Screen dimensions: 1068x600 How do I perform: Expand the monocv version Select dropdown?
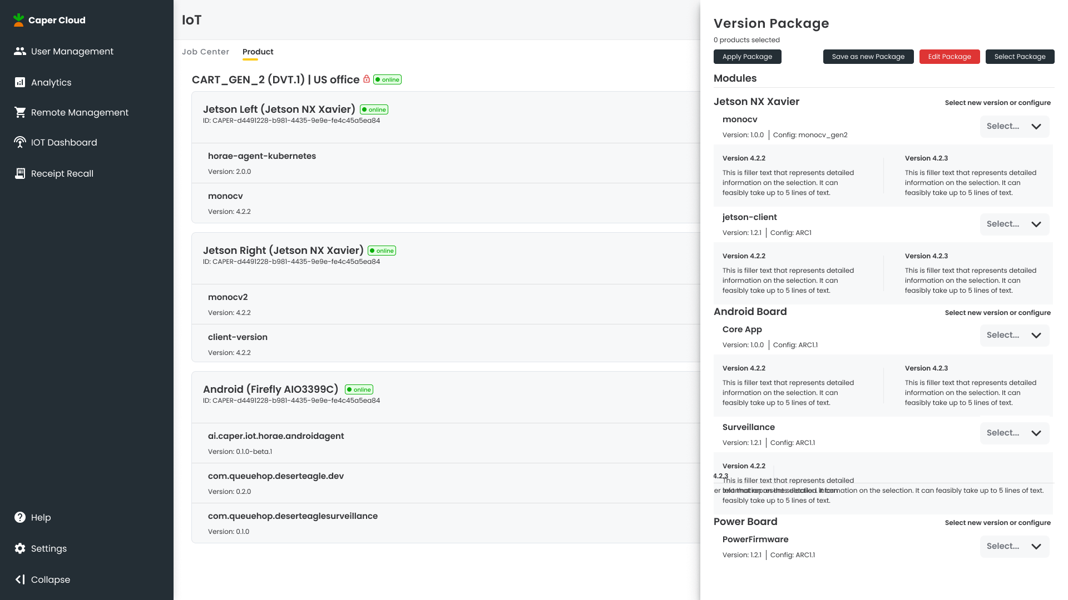pyautogui.click(x=1014, y=127)
